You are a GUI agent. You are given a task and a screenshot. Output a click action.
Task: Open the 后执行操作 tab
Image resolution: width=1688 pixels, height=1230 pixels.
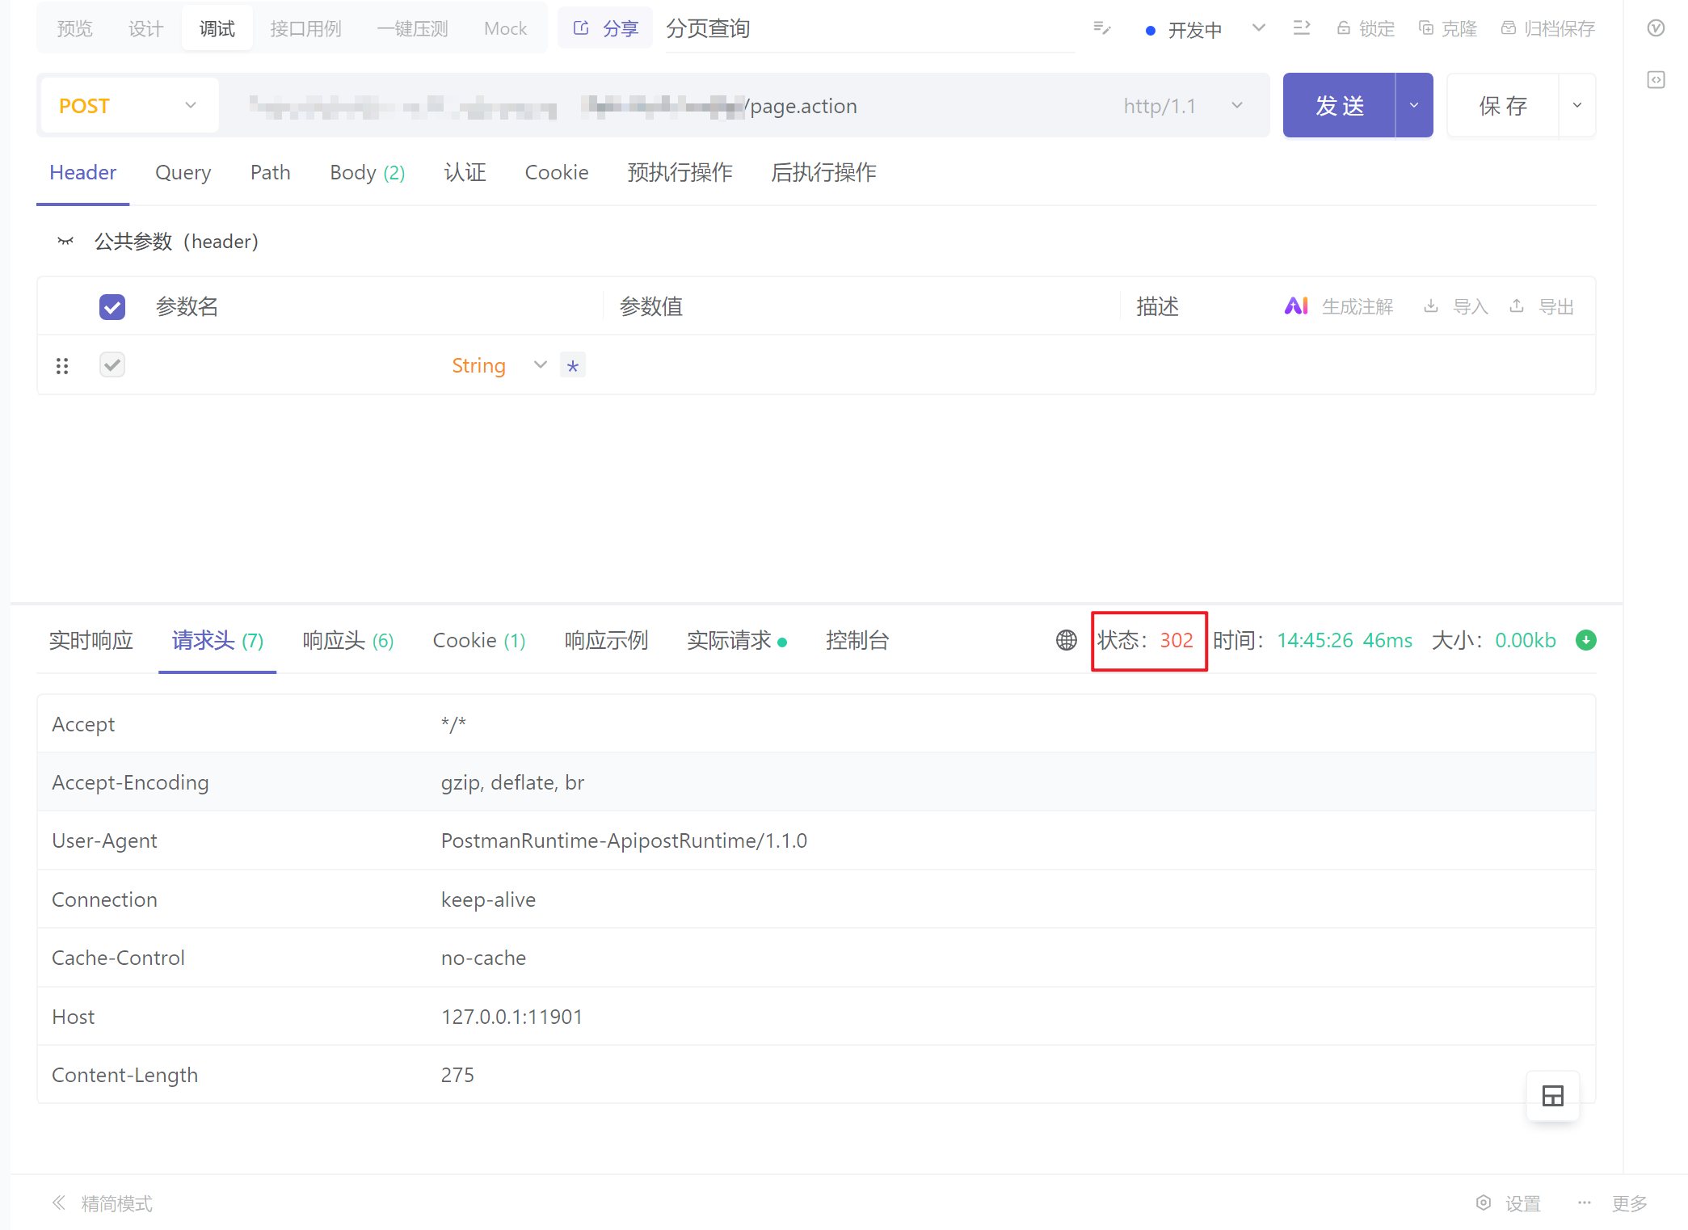(823, 172)
